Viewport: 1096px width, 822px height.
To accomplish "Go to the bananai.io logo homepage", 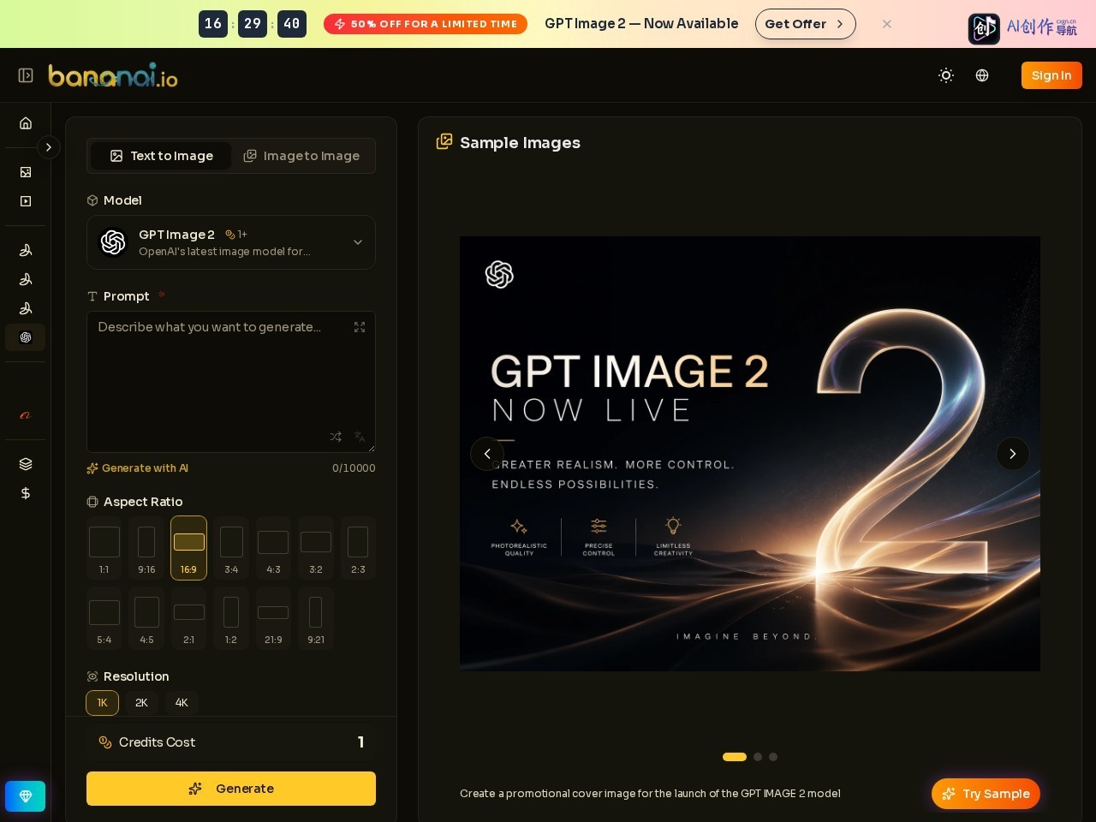I will [x=113, y=75].
